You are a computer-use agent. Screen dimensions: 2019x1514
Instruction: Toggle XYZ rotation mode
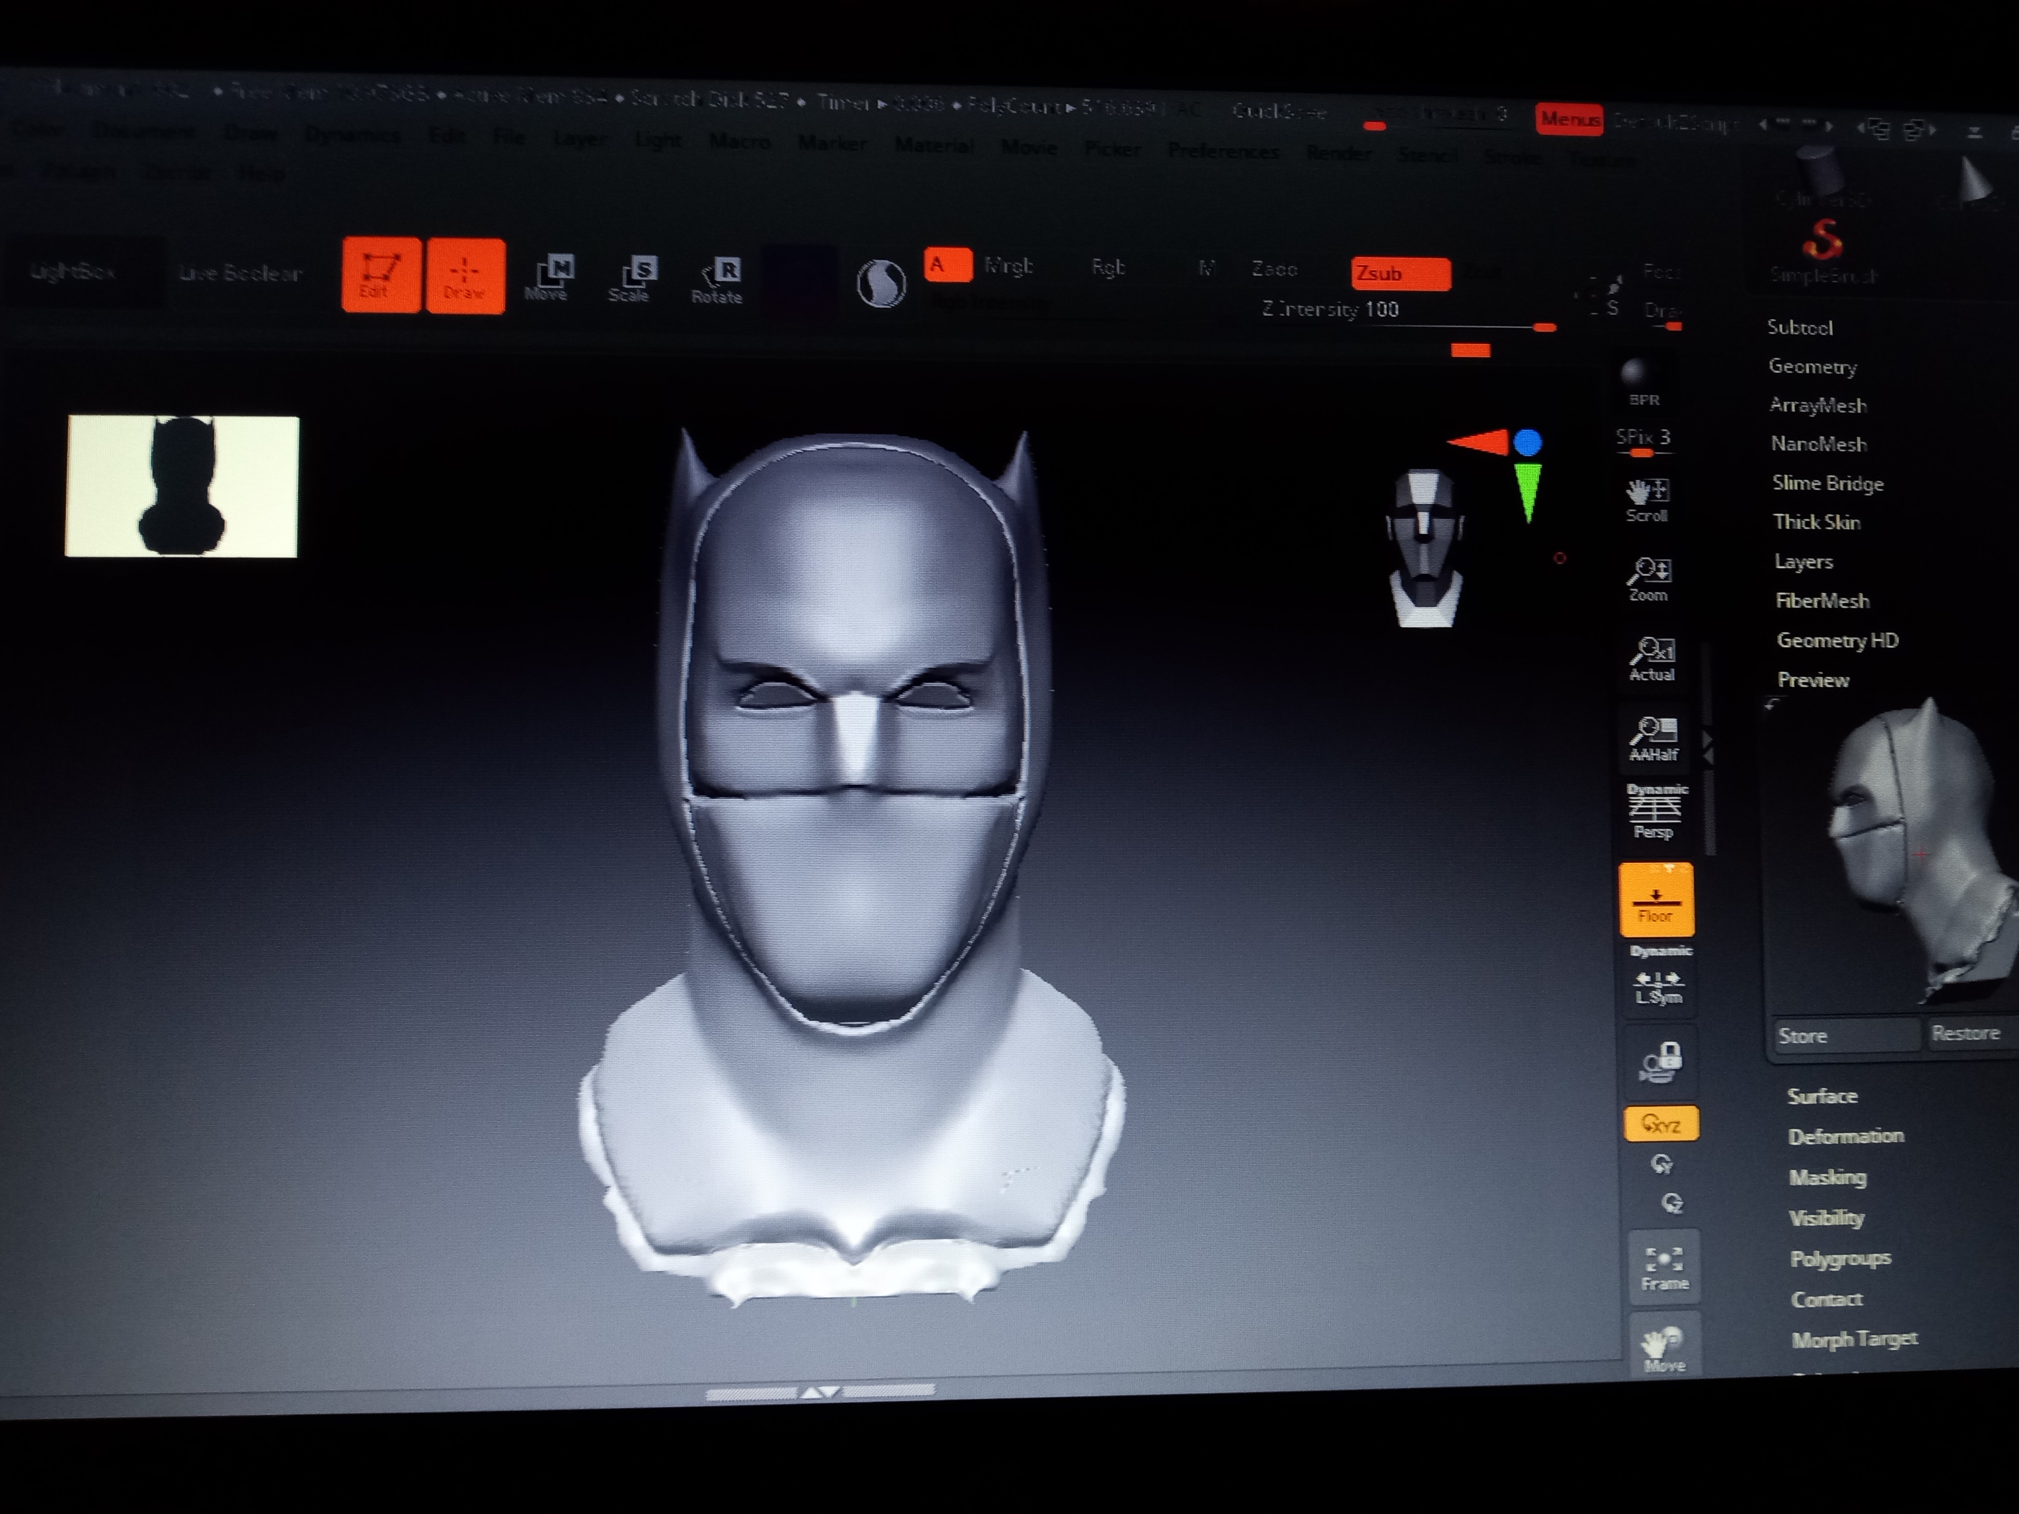[1661, 1124]
